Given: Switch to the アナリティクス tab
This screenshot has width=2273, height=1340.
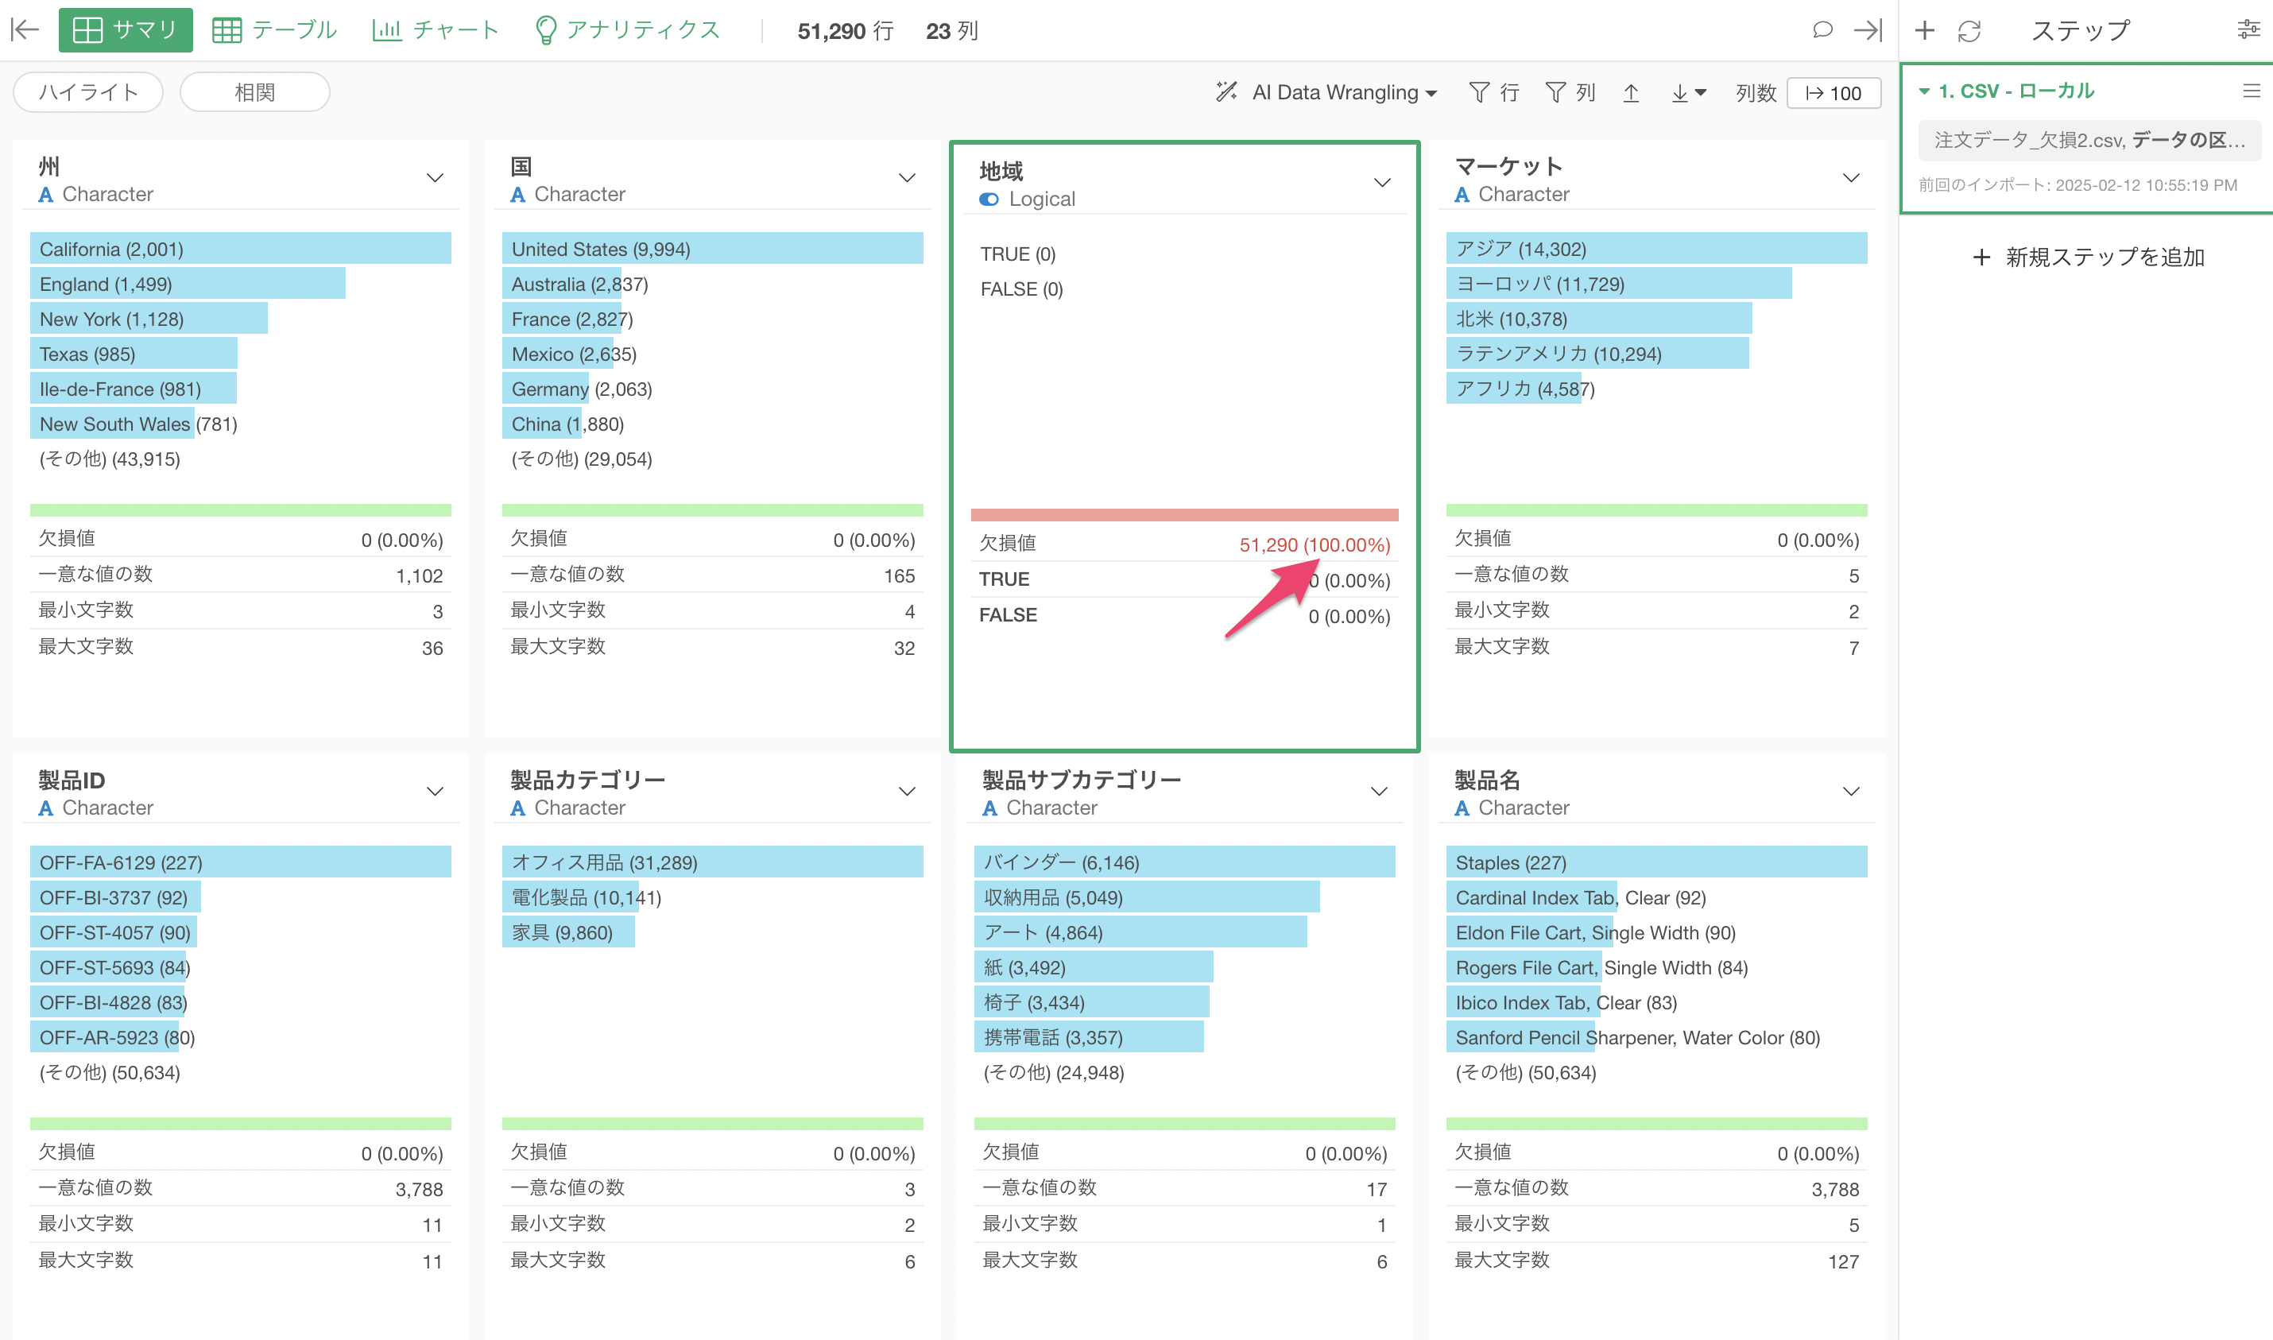Looking at the screenshot, I should [627, 29].
